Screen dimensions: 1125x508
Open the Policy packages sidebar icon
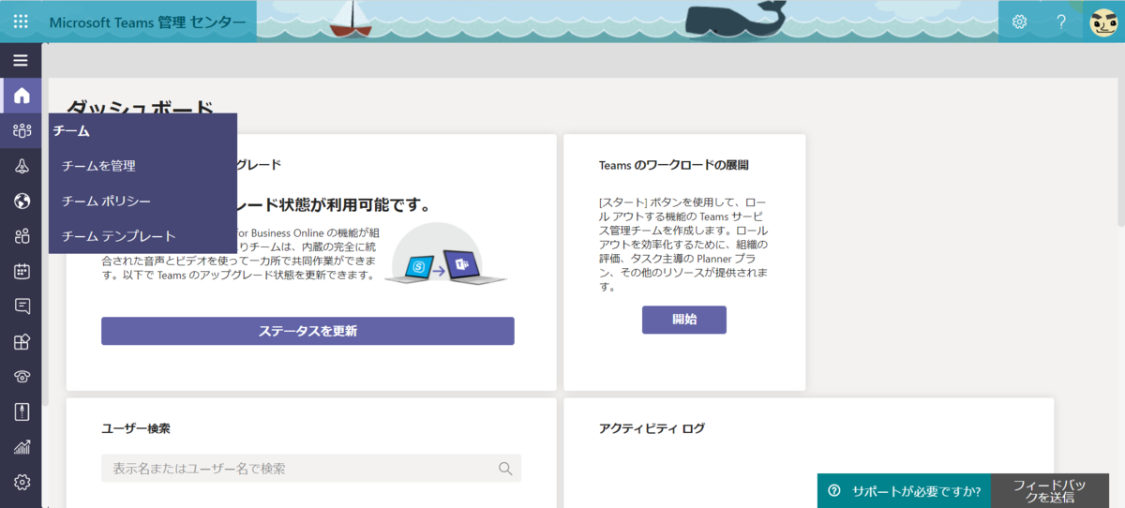(22, 412)
